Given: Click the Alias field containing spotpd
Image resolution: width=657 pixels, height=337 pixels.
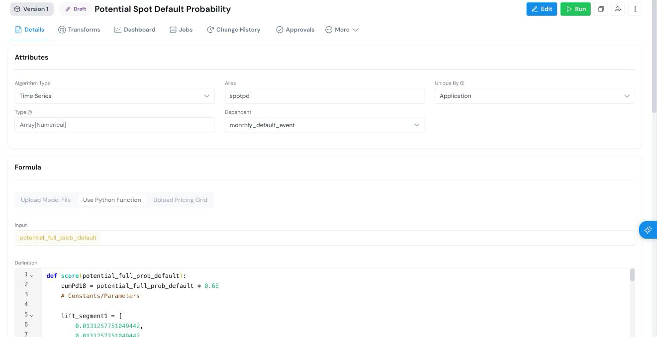Looking at the screenshot, I should coord(325,96).
